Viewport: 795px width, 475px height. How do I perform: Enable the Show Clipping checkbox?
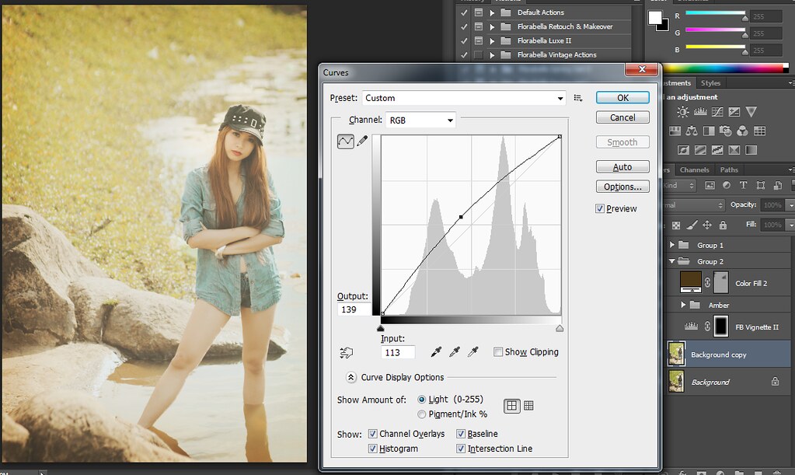(498, 352)
